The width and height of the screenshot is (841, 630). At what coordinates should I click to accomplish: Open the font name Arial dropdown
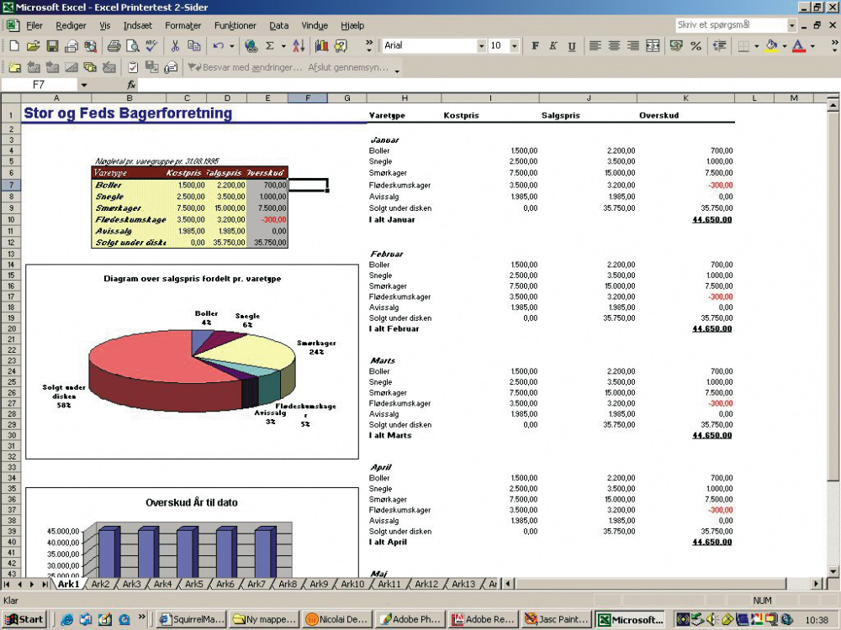tap(481, 46)
